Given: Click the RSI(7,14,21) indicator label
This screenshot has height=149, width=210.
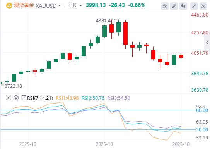Looking at the screenshot, I should [40, 98].
